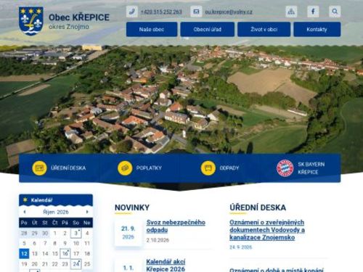This screenshot has height=272, width=363.
Task: Click the 21. 9. 2026 date box
Action: click(x=129, y=232)
